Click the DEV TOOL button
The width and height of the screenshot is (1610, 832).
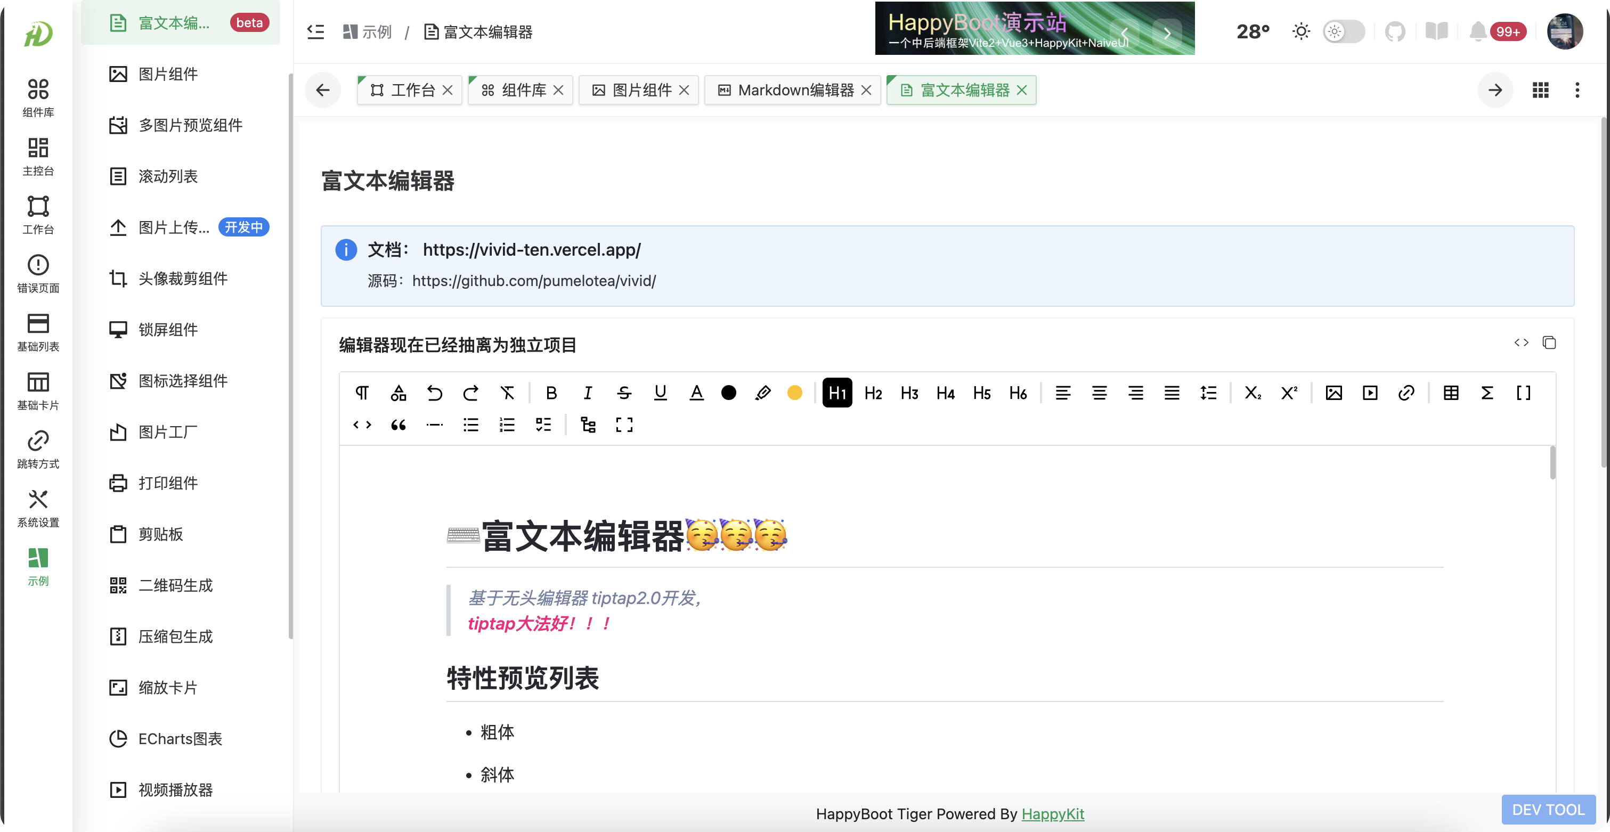click(x=1548, y=810)
